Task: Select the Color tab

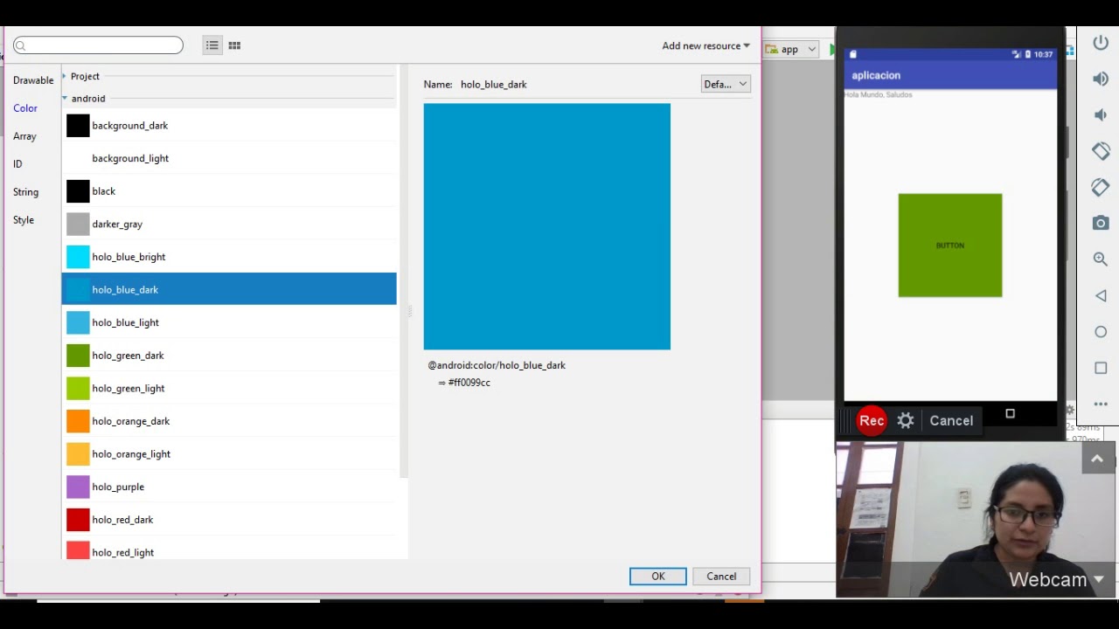Action: pos(25,108)
